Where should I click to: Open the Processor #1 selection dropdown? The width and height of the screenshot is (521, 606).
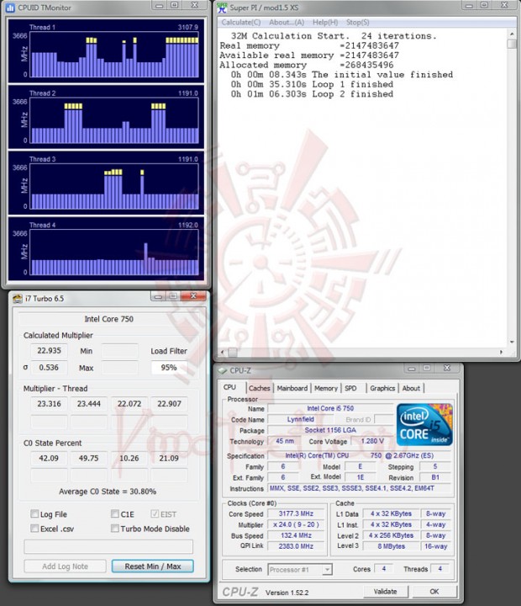327,569
